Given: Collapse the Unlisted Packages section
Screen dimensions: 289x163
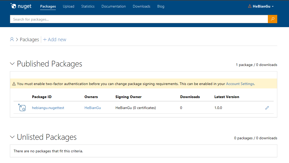Looking at the screenshot, I should [x=12, y=137].
